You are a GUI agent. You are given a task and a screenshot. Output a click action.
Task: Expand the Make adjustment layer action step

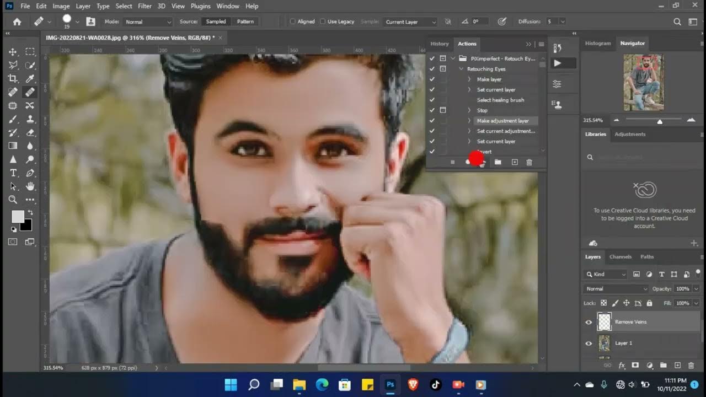click(469, 121)
